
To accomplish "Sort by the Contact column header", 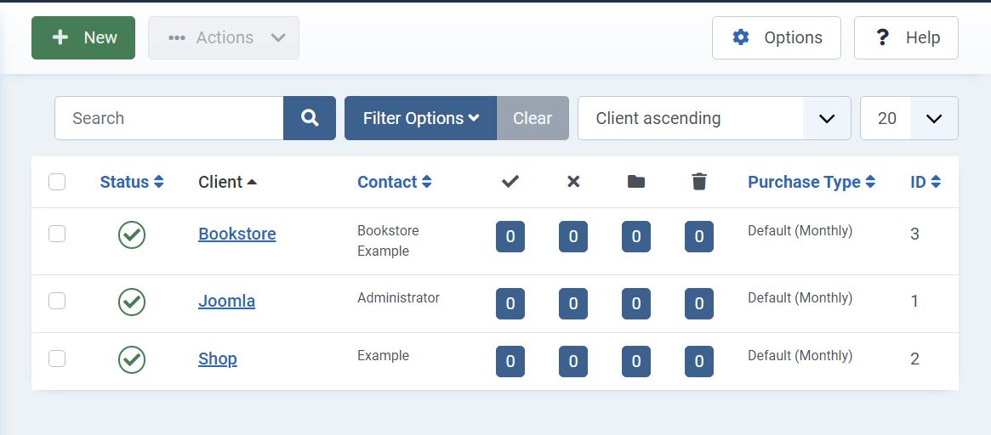I will coord(395,182).
